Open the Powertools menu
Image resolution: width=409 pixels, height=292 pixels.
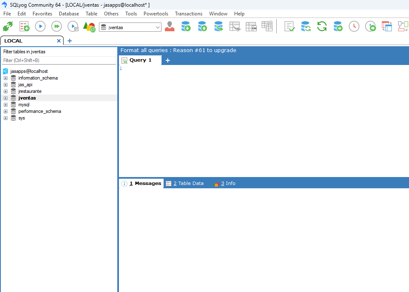tap(156, 13)
